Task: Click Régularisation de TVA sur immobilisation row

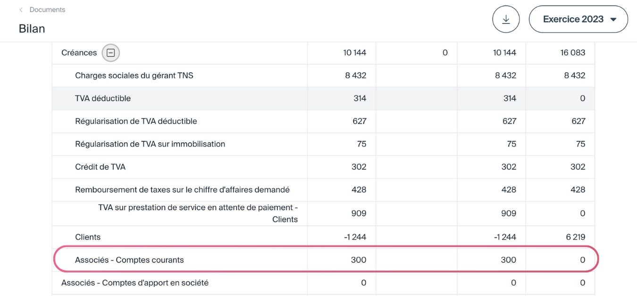Action: pos(150,144)
